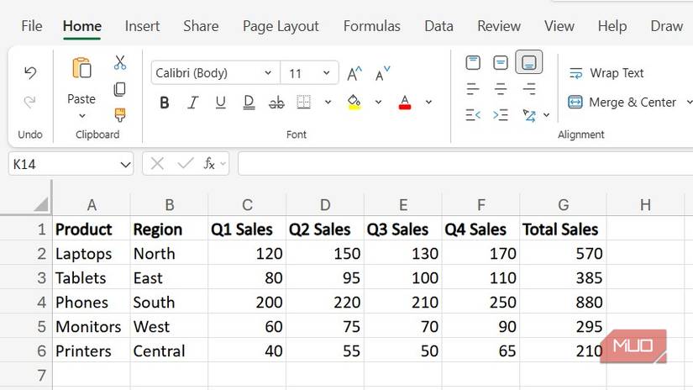Increase font size with the larger A icon
This screenshot has width=693, height=390.
click(x=354, y=74)
